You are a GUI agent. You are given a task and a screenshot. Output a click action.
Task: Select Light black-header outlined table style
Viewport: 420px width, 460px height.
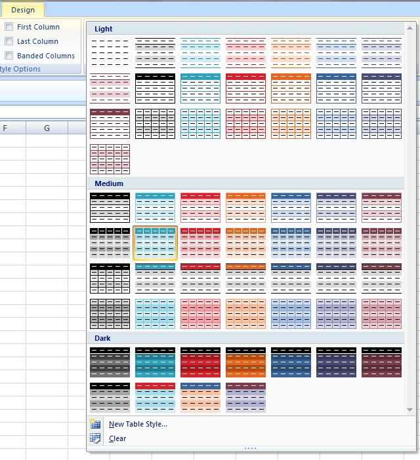pyautogui.click(x=155, y=88)
